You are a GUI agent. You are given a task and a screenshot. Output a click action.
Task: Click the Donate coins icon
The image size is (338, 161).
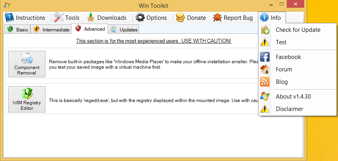click(180, 17)
